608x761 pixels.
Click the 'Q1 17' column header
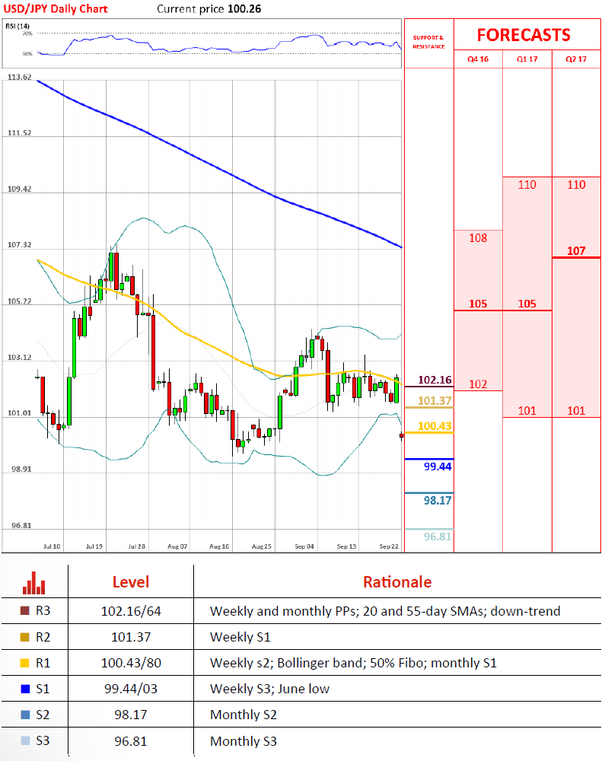(x=527, y=59)
